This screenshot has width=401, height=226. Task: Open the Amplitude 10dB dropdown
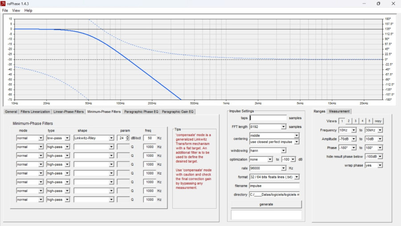374,139
